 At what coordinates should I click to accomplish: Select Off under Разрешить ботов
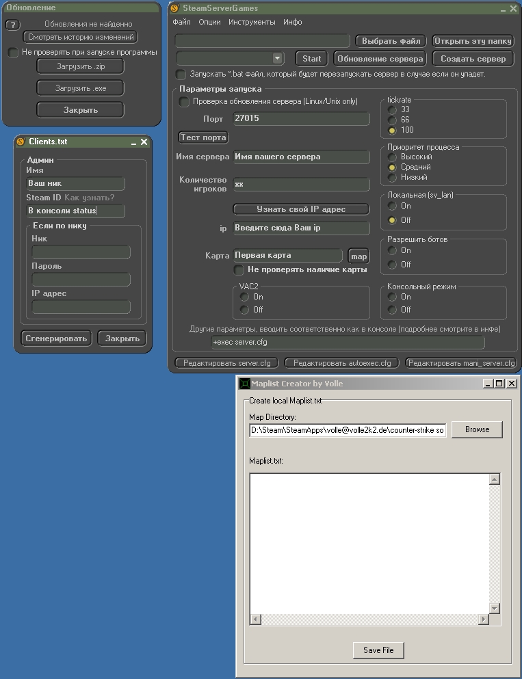392,265
